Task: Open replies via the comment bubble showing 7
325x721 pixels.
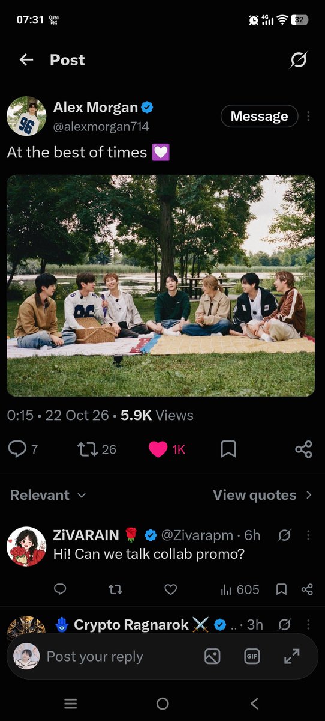Action: point(23,449)
